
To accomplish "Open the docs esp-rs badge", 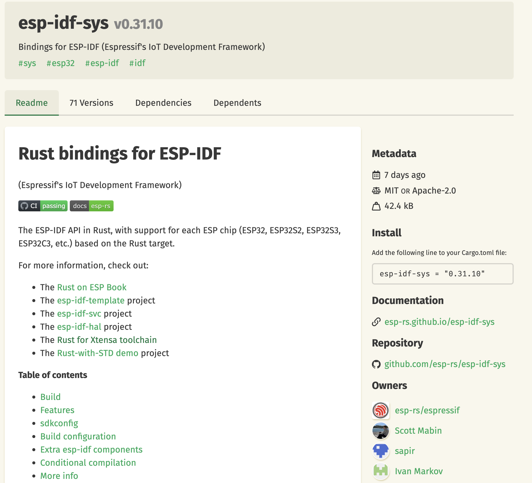I will coord(91,206).
